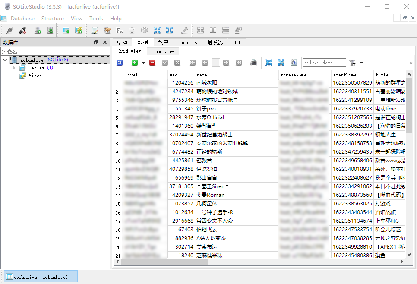
Task: Click the startTime column header
Action: [352, 75]
